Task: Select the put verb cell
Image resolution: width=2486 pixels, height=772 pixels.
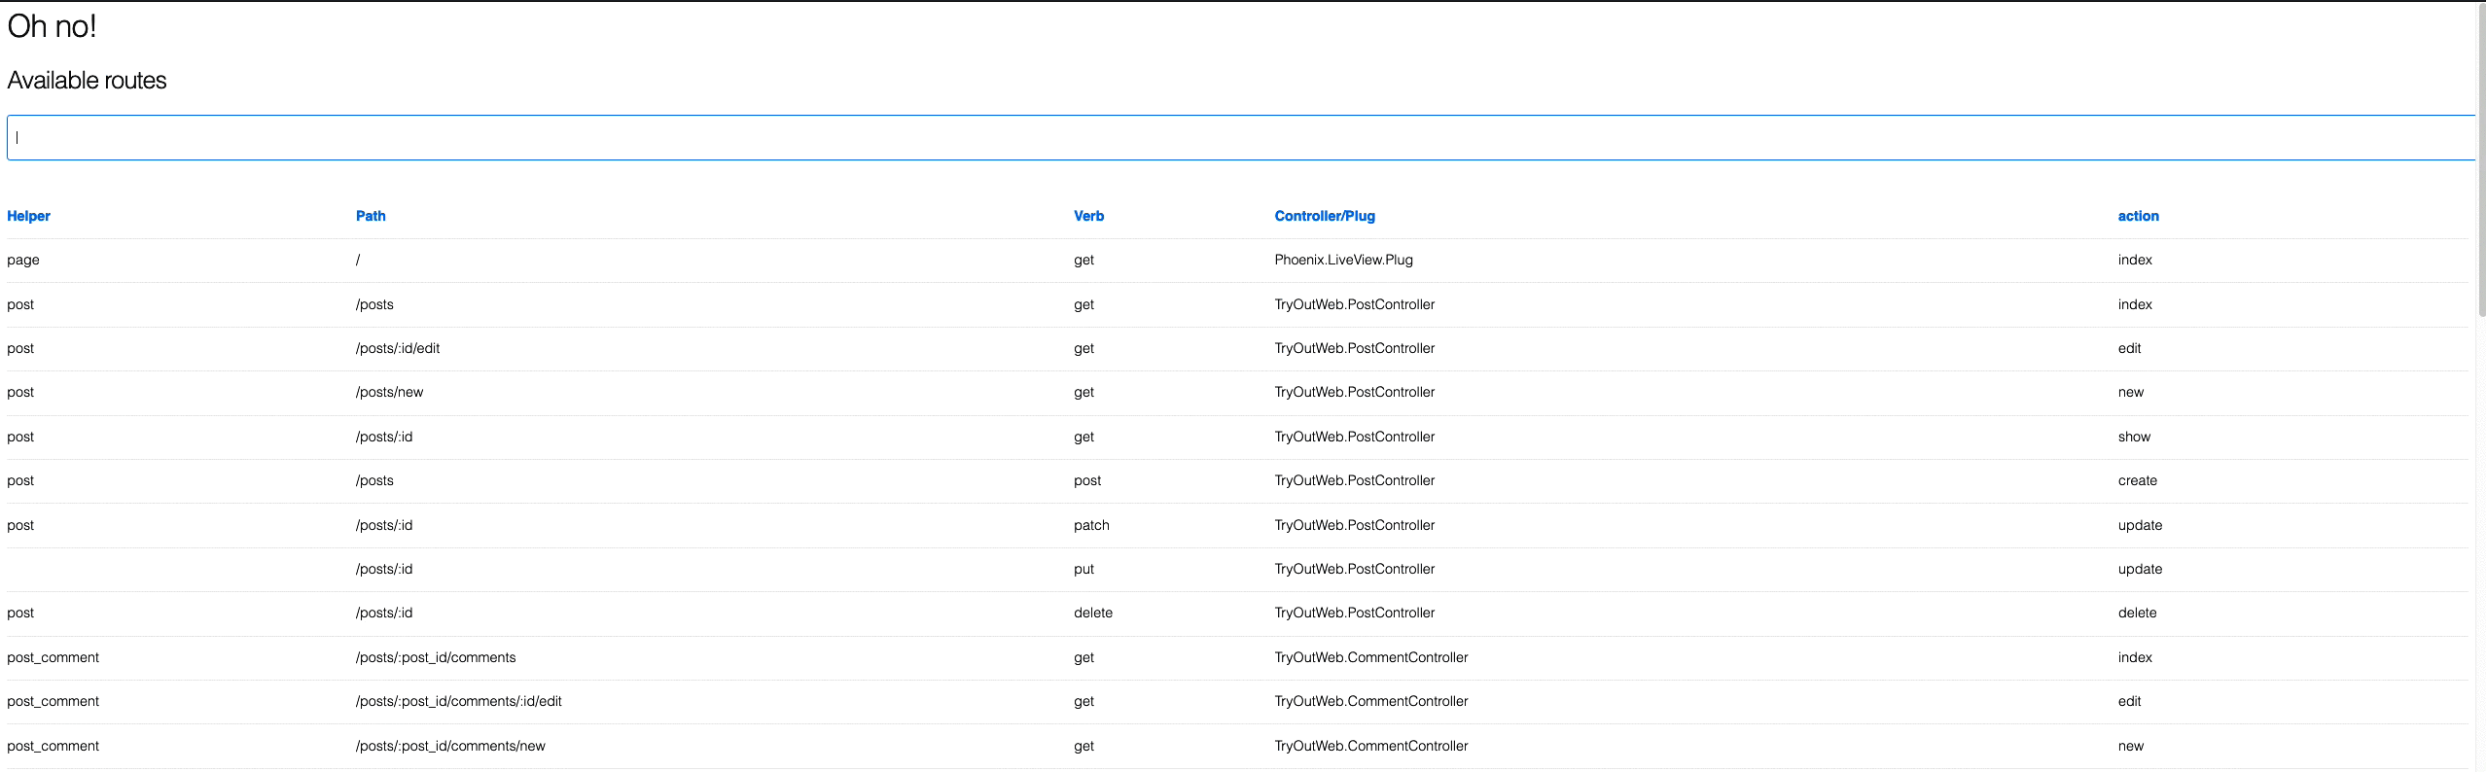Action: coord(1083,569)
